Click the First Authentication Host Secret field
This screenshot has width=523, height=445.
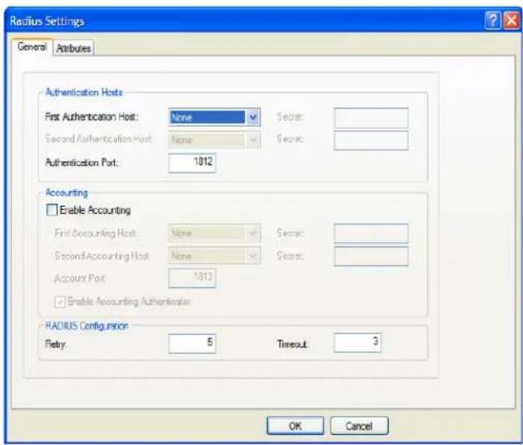tap(371, 118)
